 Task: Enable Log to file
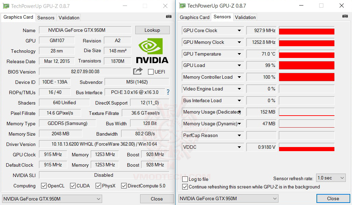[x=185, y=179]
